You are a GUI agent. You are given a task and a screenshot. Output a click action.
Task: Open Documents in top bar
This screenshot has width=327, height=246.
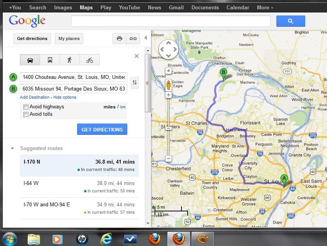[x=205, y=7]
